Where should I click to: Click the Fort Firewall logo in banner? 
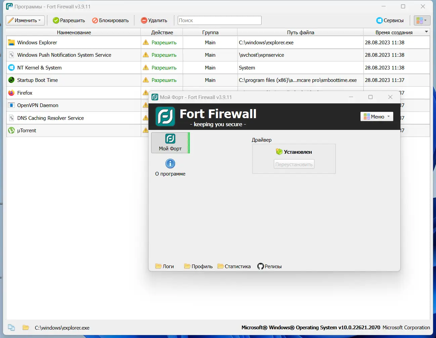(165, 116)
